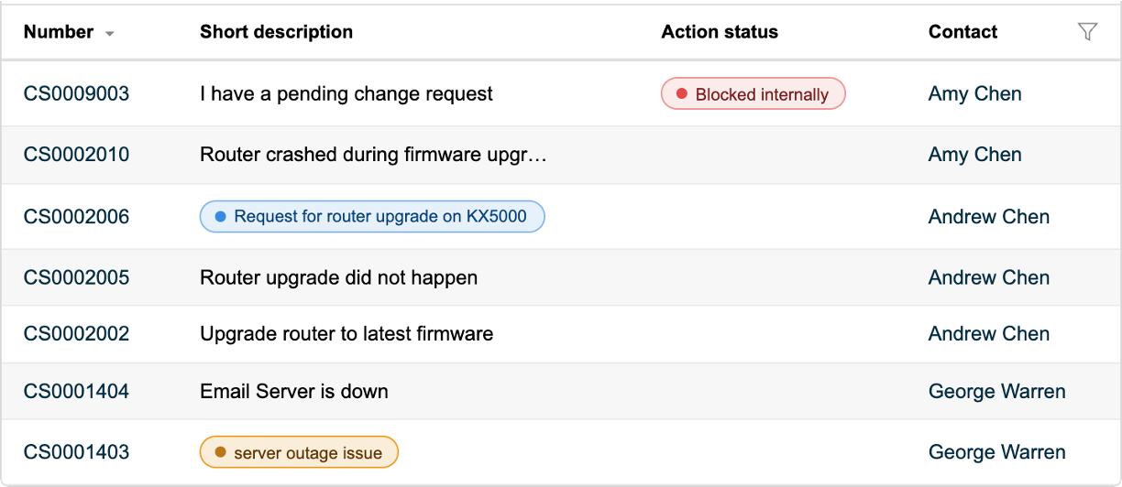The image size is (1122, 487).
Task: Open case CS0002010
Action: 76,155
